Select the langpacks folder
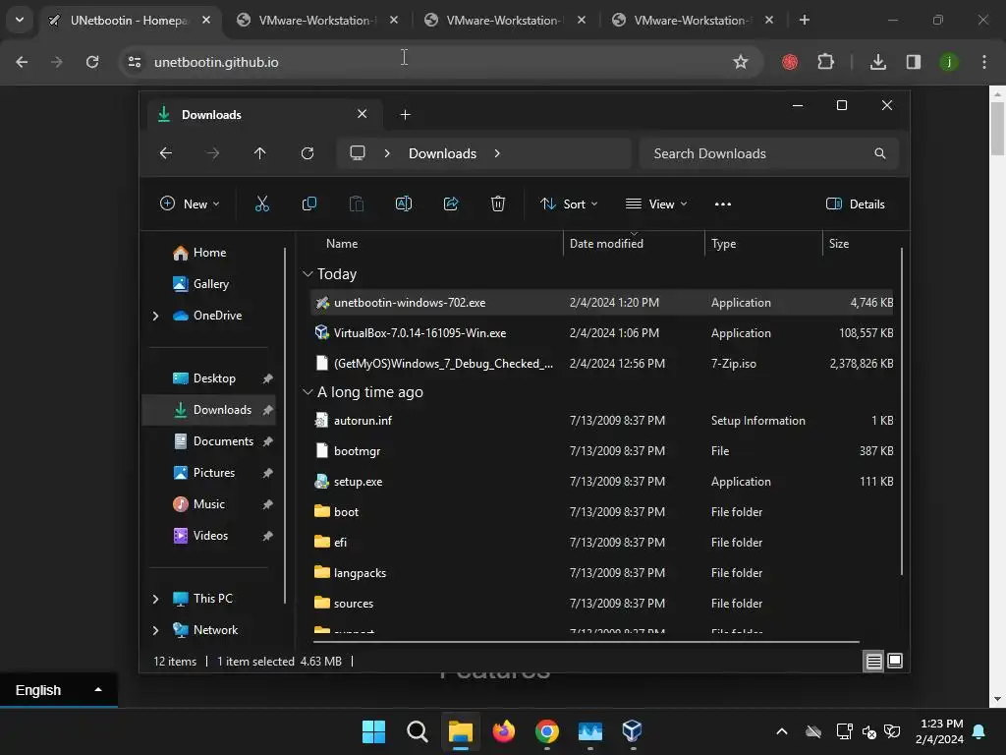 click(x=601, y=573)
